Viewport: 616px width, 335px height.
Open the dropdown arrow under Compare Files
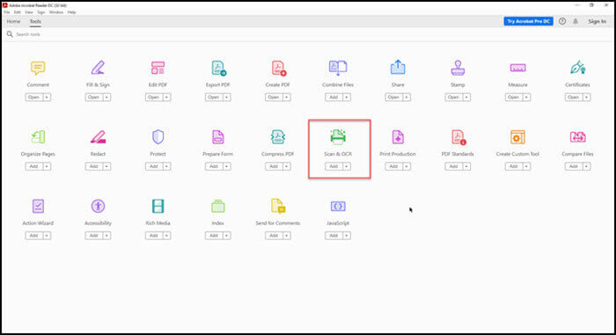pos(586,166)
